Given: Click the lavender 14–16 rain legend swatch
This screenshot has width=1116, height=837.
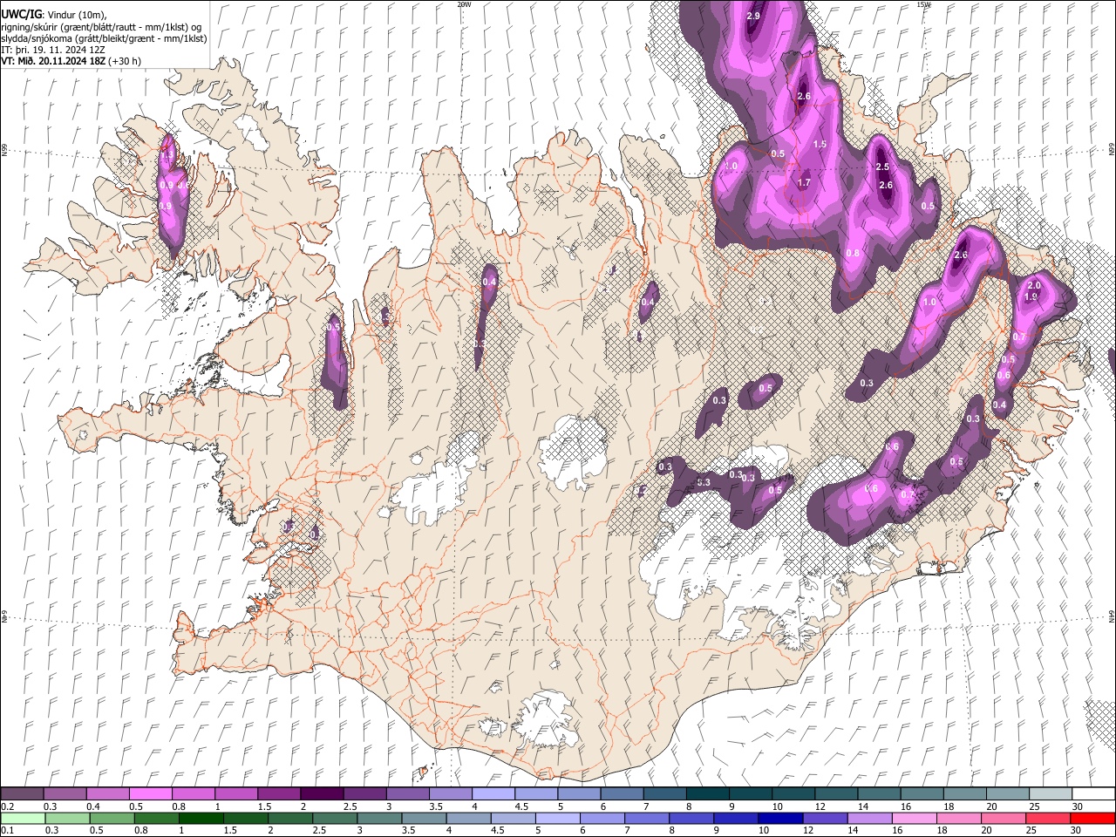Looking at the screenshot, I should [869, 818].
